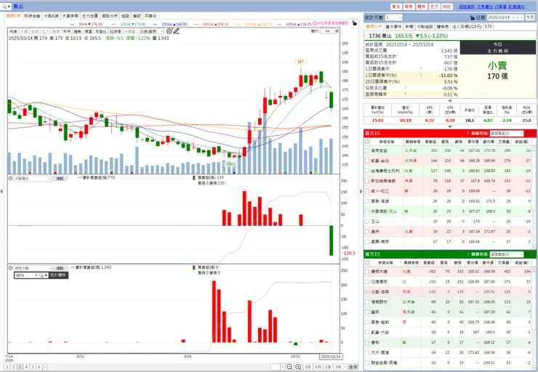This screenshot has height=372, width=538.
Task: Tick the checkbox for 富邦 seller row
Action: 367,312
